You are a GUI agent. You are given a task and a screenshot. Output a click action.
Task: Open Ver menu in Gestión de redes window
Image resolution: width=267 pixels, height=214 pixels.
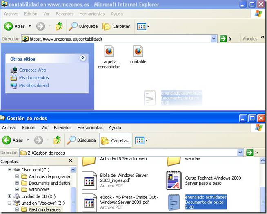click(x=44, y=128)
